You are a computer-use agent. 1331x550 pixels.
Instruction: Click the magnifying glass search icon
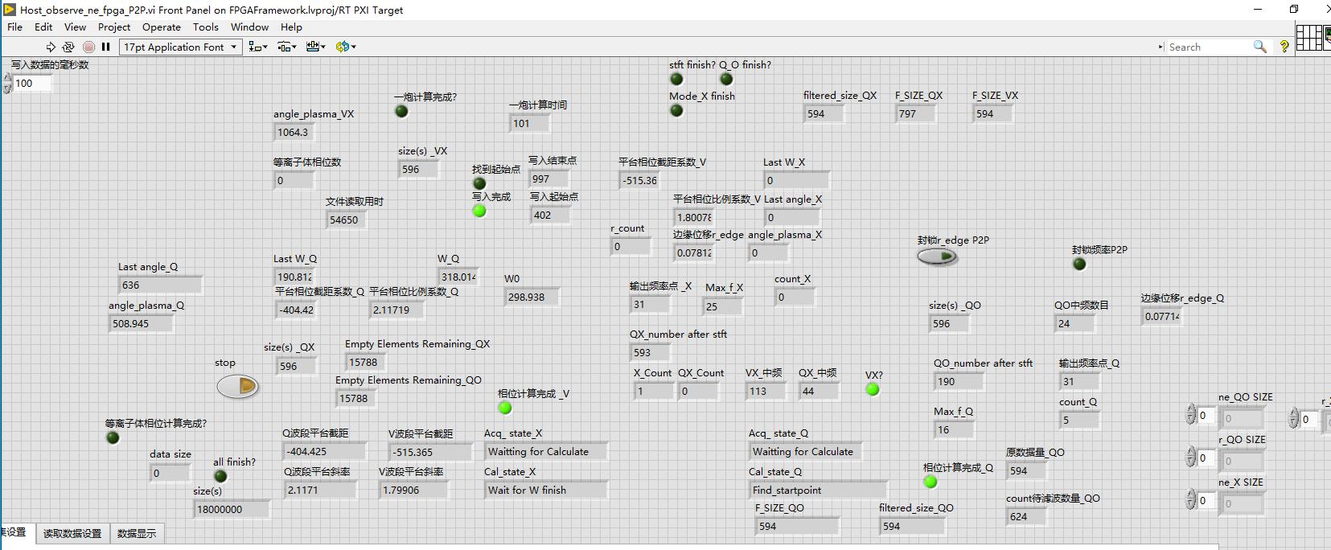[1260, 47]
